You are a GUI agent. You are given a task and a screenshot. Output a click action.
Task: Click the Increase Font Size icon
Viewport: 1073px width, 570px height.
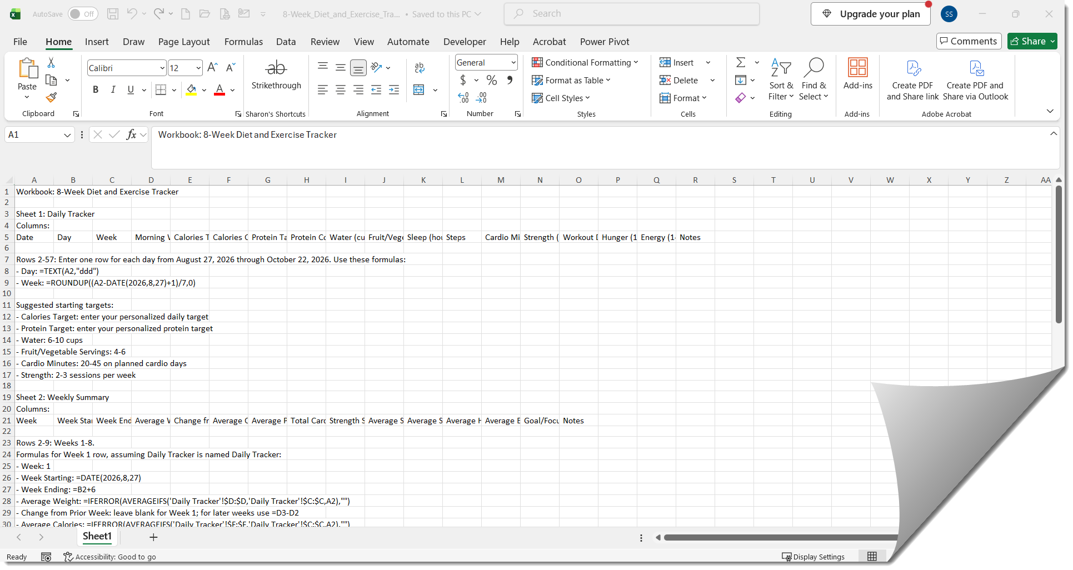[x=212, y=68]
